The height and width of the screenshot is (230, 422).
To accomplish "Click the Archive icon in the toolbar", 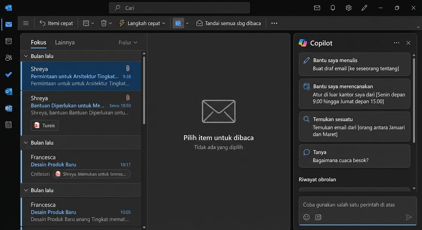I will [86, 23].
